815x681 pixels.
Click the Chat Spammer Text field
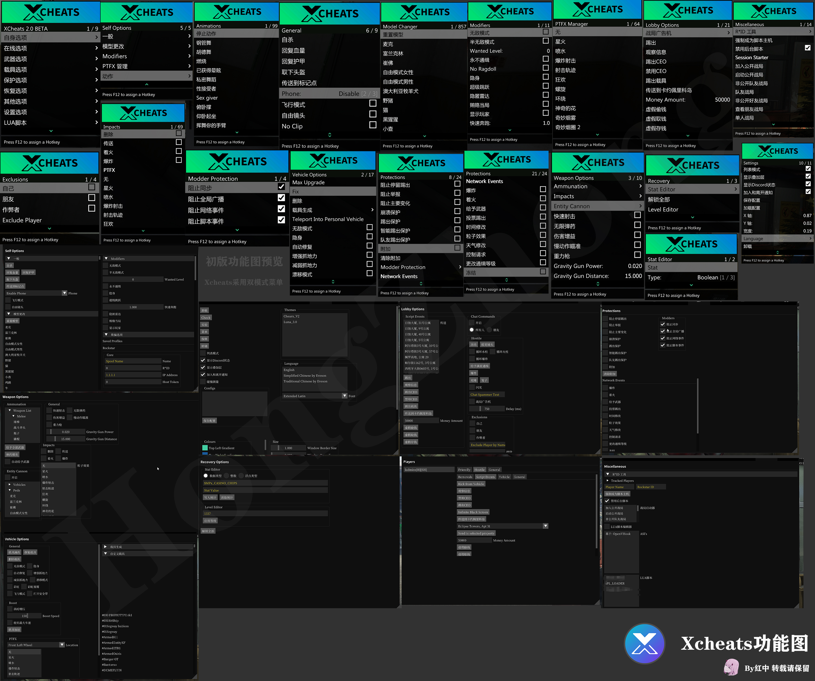tap(487, 395)
